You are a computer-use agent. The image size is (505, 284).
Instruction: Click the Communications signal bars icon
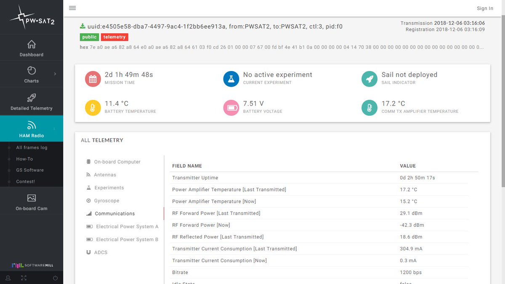click(x=89, y=213)
